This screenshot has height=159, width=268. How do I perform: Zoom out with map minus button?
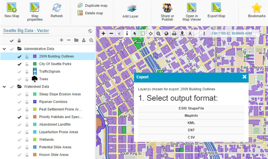[111, 33]
